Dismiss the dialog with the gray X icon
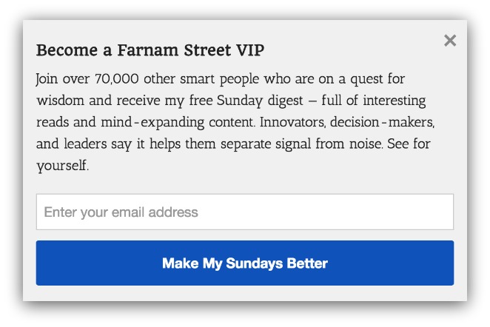This screenshot has width=490, height=327. click(x=450, y=41)
